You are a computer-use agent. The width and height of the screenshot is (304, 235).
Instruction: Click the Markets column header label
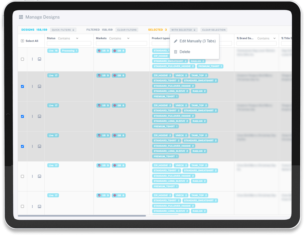click(101, 38)
